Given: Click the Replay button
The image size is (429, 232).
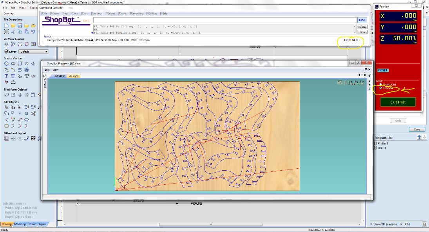Looking at the screenshot, I should coord(362,27).
